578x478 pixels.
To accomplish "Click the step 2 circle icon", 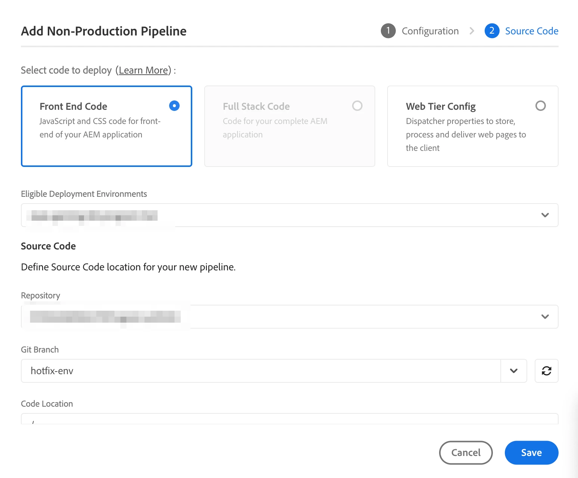I will (492, 31).
